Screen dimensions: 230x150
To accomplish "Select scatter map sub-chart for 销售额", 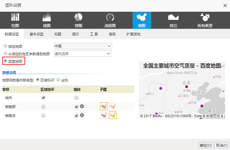I will pos(104,106).
